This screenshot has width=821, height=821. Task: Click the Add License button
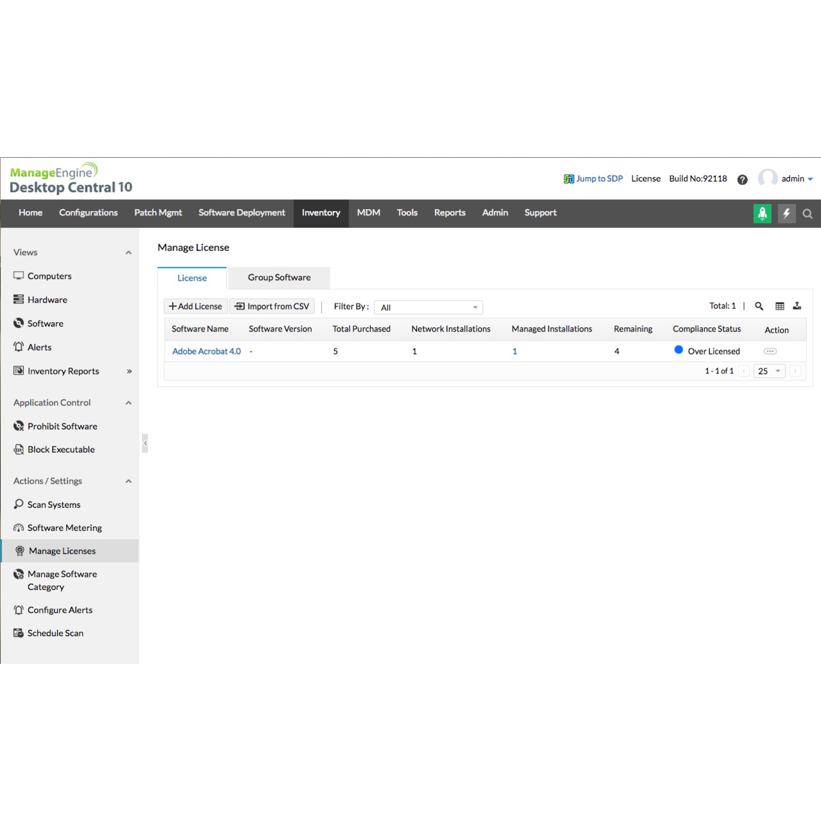tap(195, 306)
